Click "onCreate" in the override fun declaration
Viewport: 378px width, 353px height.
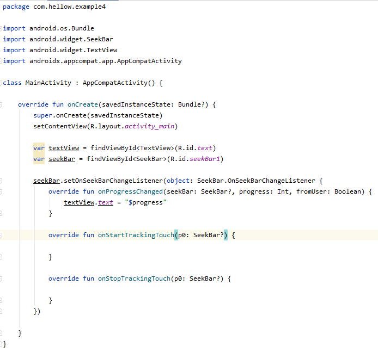coord(83,104)
